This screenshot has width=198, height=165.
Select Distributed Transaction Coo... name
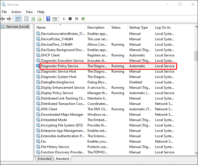click(x=63, y=104)
